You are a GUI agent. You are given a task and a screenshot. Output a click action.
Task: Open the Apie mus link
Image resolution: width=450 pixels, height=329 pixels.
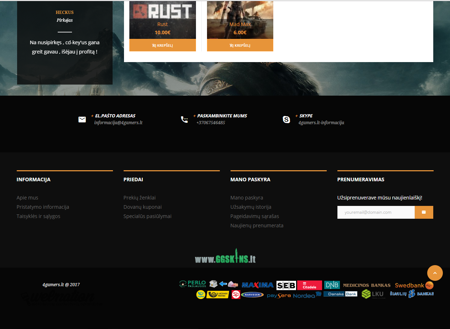coord(27,198)
